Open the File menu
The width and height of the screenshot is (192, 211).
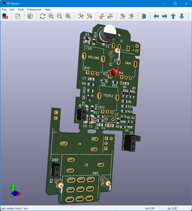pyautogui.click(x=4, y=10)
